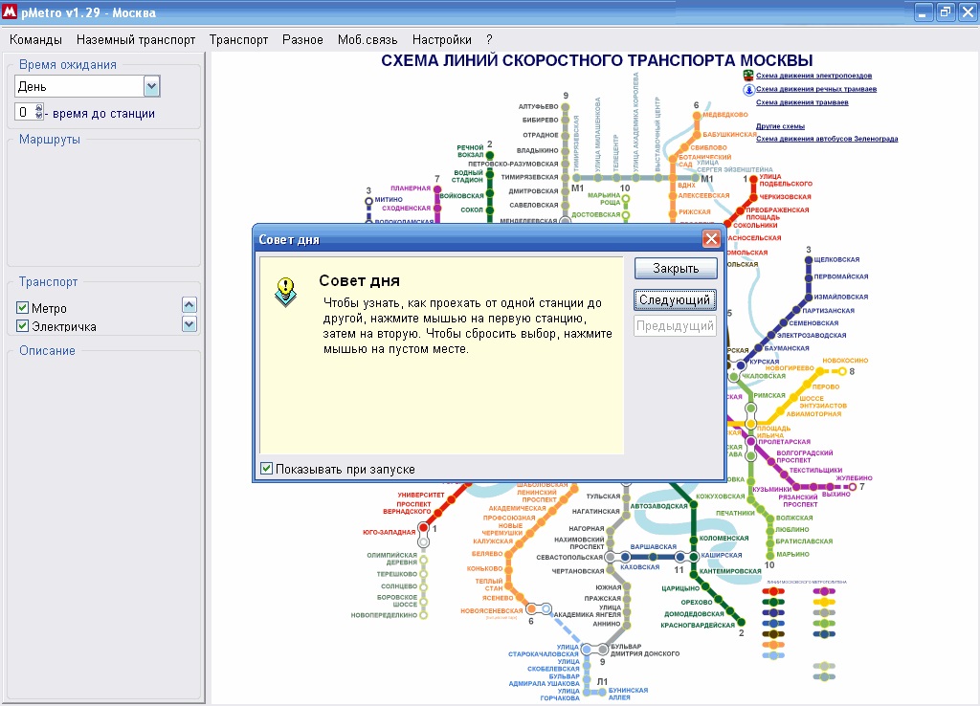Viewport: 980px width, 706px height.
Task: Select Новокосино station
Action: pyautogui.click(x=842, y=372)
